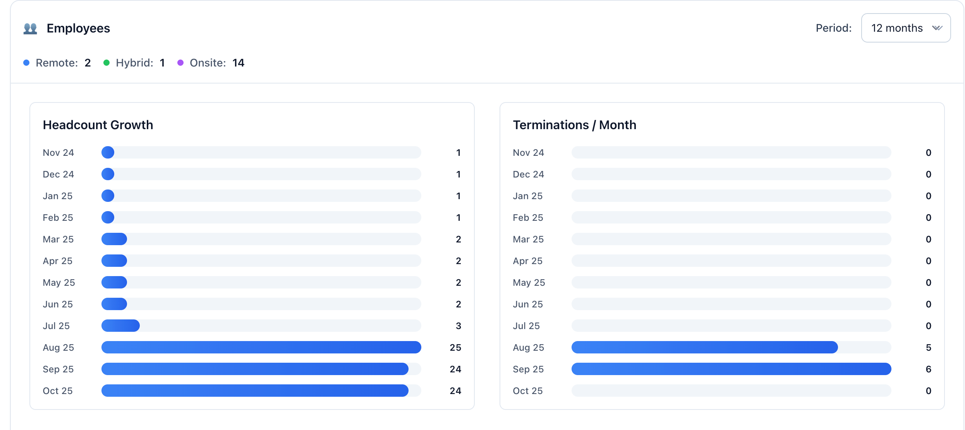The width and height of the screenshot is (965, 430).
Task: Click the Nov 24 headcount bar dot
Action: pyautogui.click(x=108, y=152)
